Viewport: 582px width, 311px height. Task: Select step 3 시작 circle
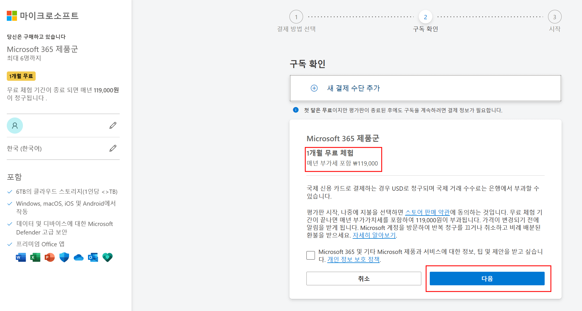tap(555, 17)
